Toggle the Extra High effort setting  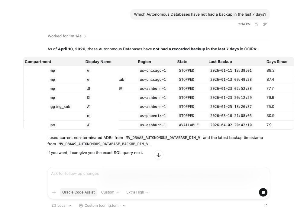135,192
